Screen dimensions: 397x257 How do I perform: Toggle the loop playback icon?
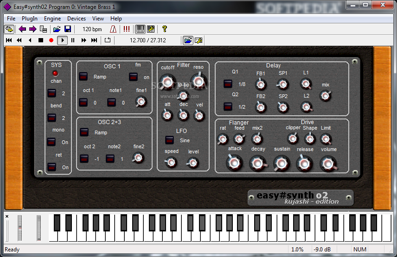(108, 40)
